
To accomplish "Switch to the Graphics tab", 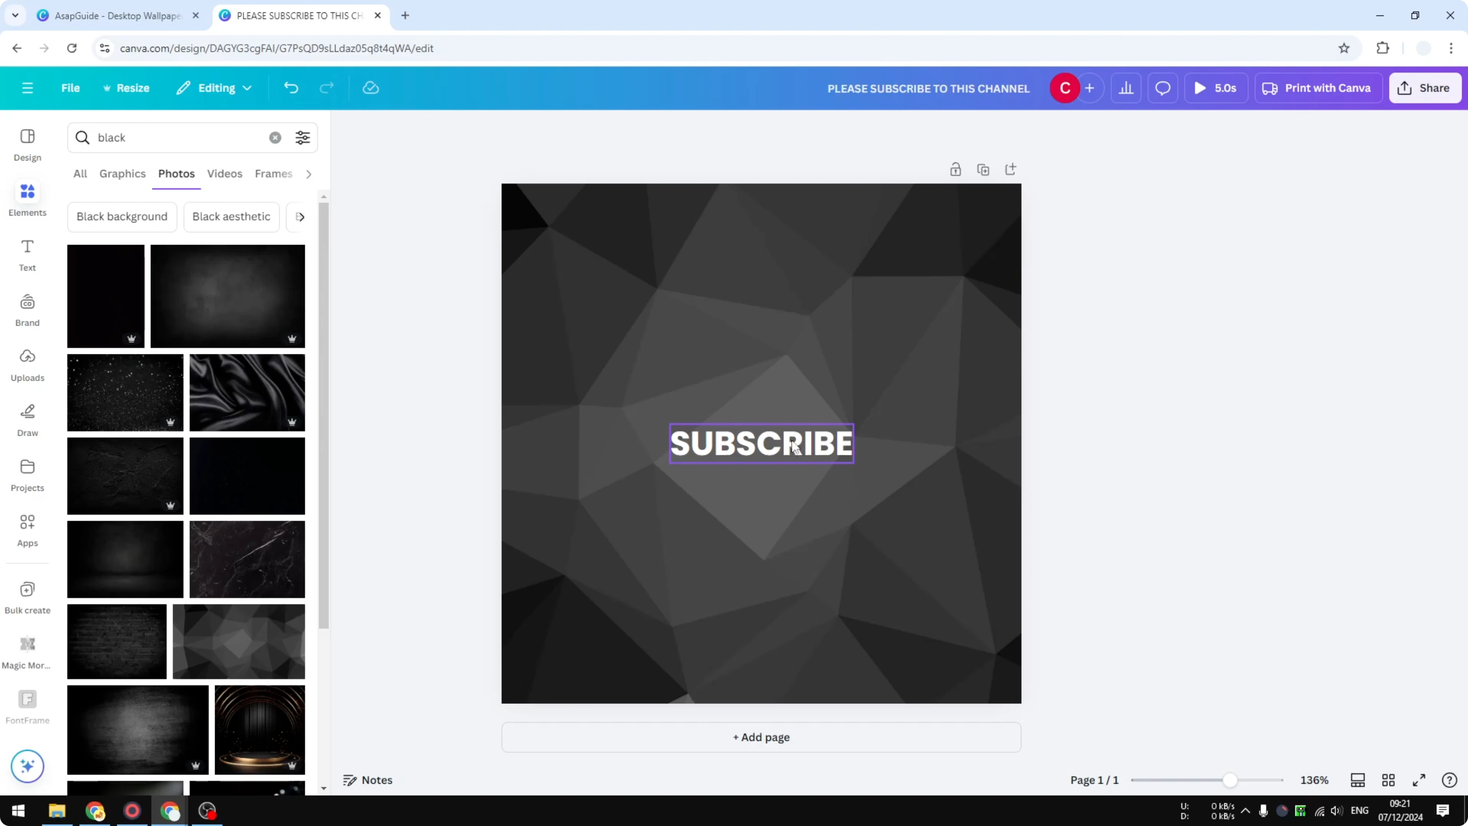I will [x=122, y=173].
